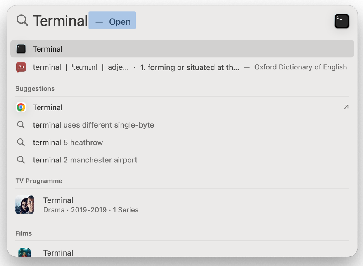This screenshot has width=363, height=266.
Task: Click the Terminal TV programme poster thumbnail
Action: [x=24, y=204]
